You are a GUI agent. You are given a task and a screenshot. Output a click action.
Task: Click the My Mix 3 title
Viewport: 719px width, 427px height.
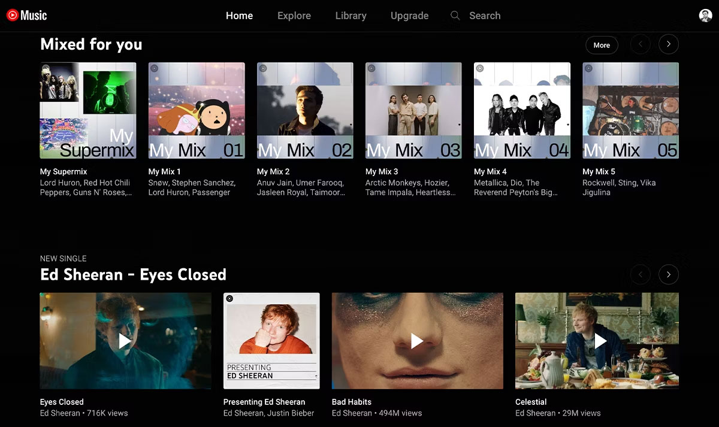382,171
